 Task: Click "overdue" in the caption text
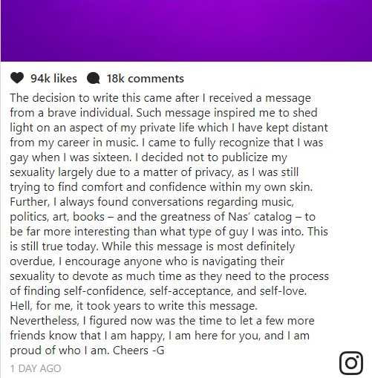[31, 261]
